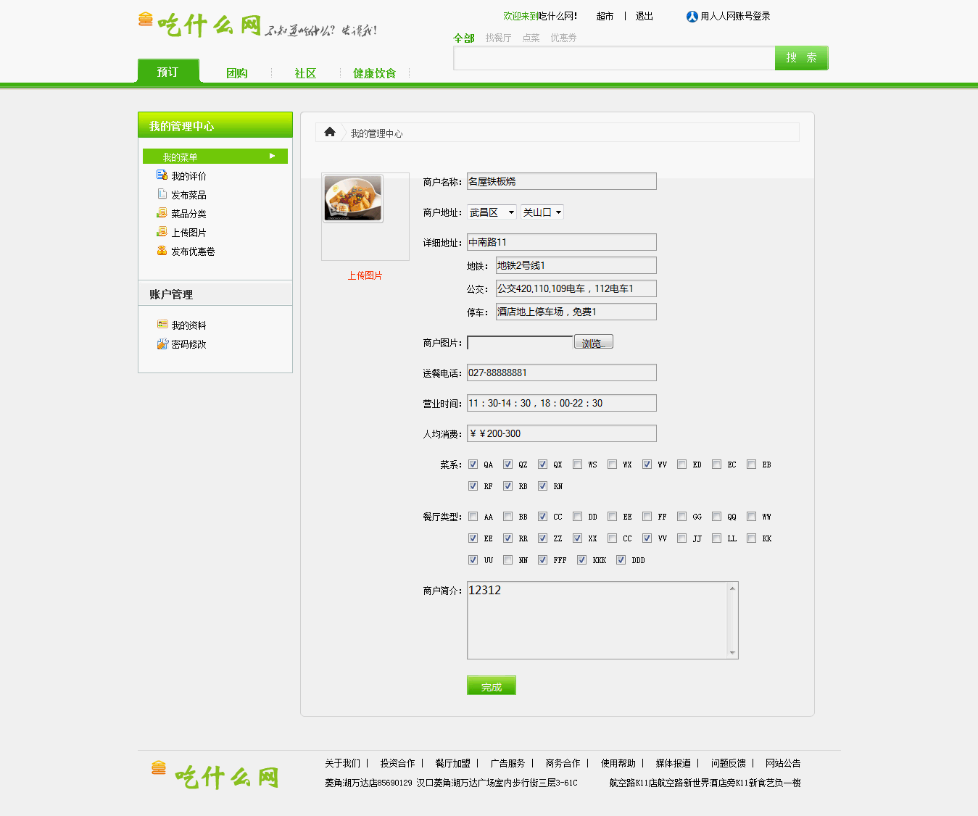Click the 送餐电话 phone number field

pyautogui.click(x=561, y=372)
